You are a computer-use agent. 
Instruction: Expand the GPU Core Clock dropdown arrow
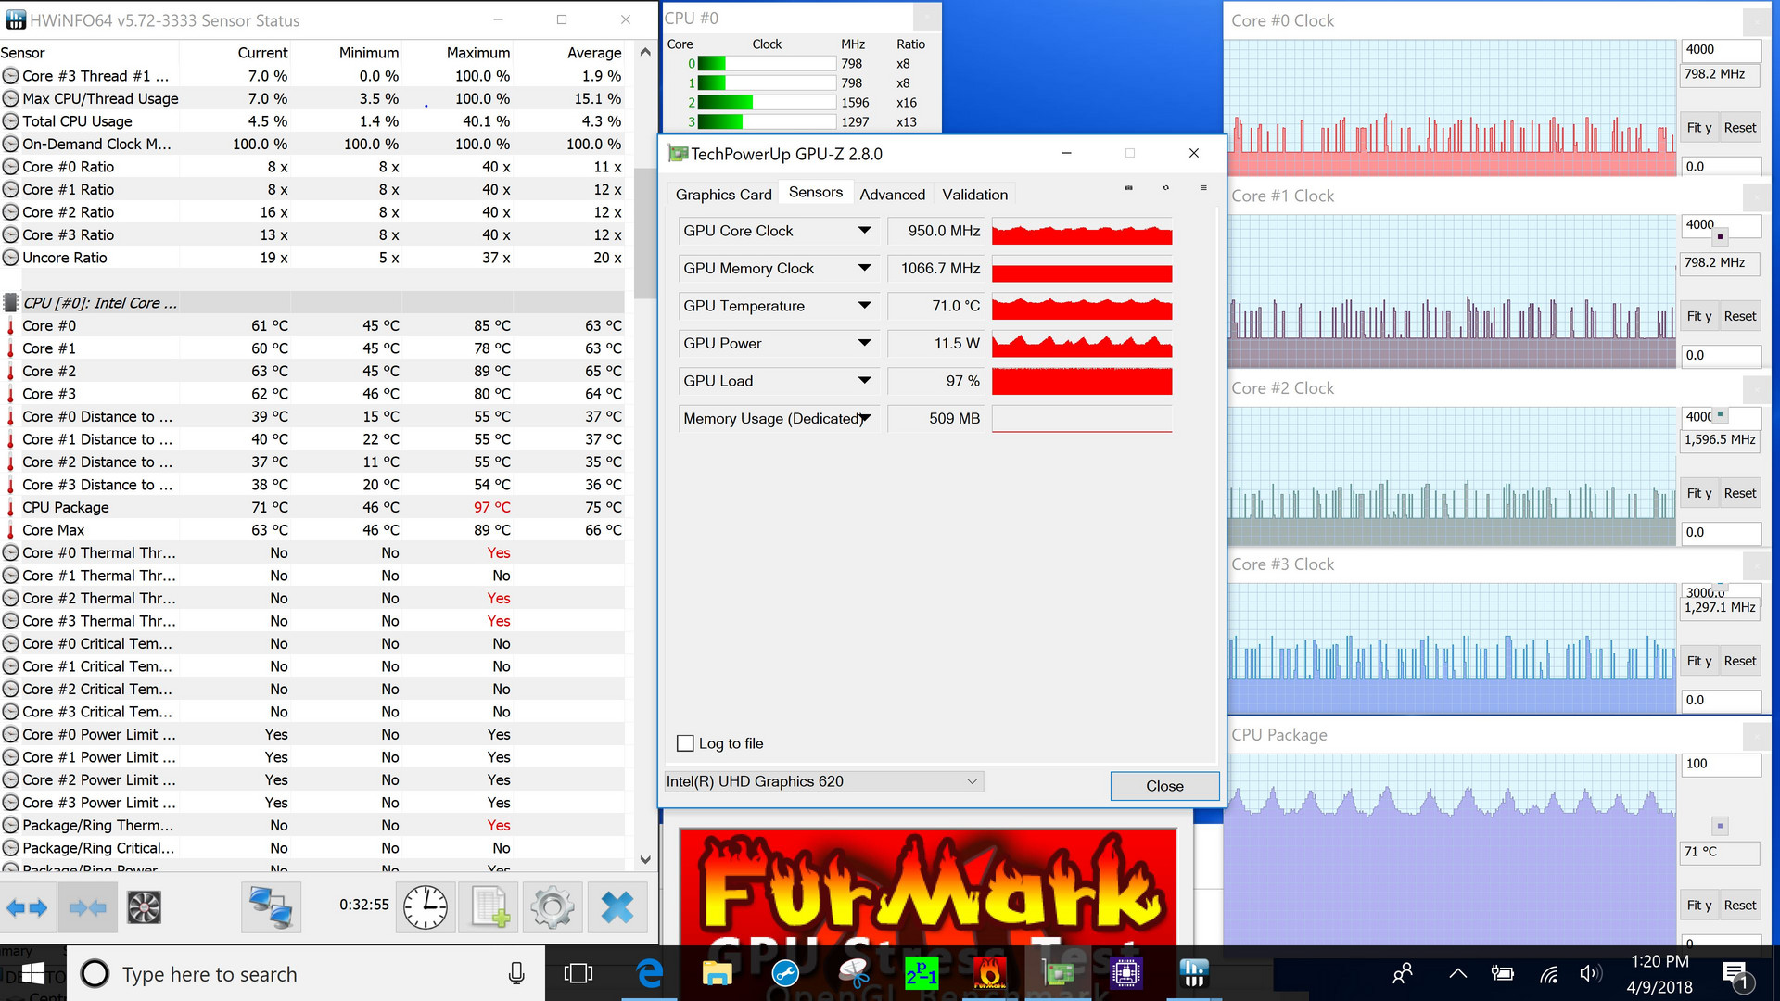point(864,231)
